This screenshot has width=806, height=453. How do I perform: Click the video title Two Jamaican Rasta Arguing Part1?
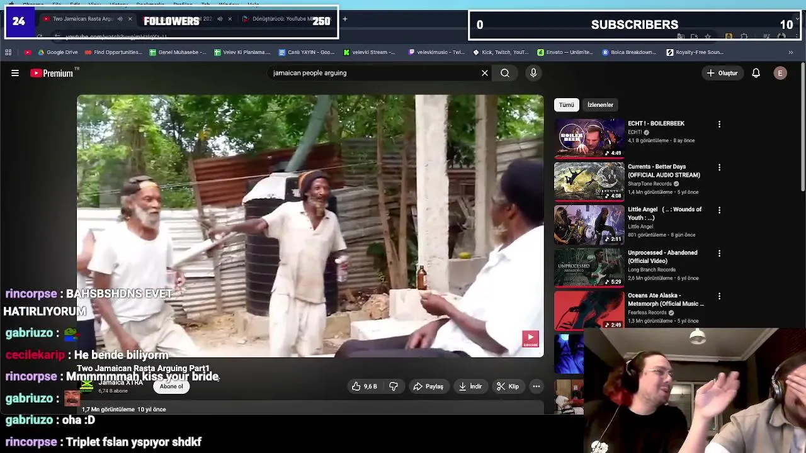[143, 369]
